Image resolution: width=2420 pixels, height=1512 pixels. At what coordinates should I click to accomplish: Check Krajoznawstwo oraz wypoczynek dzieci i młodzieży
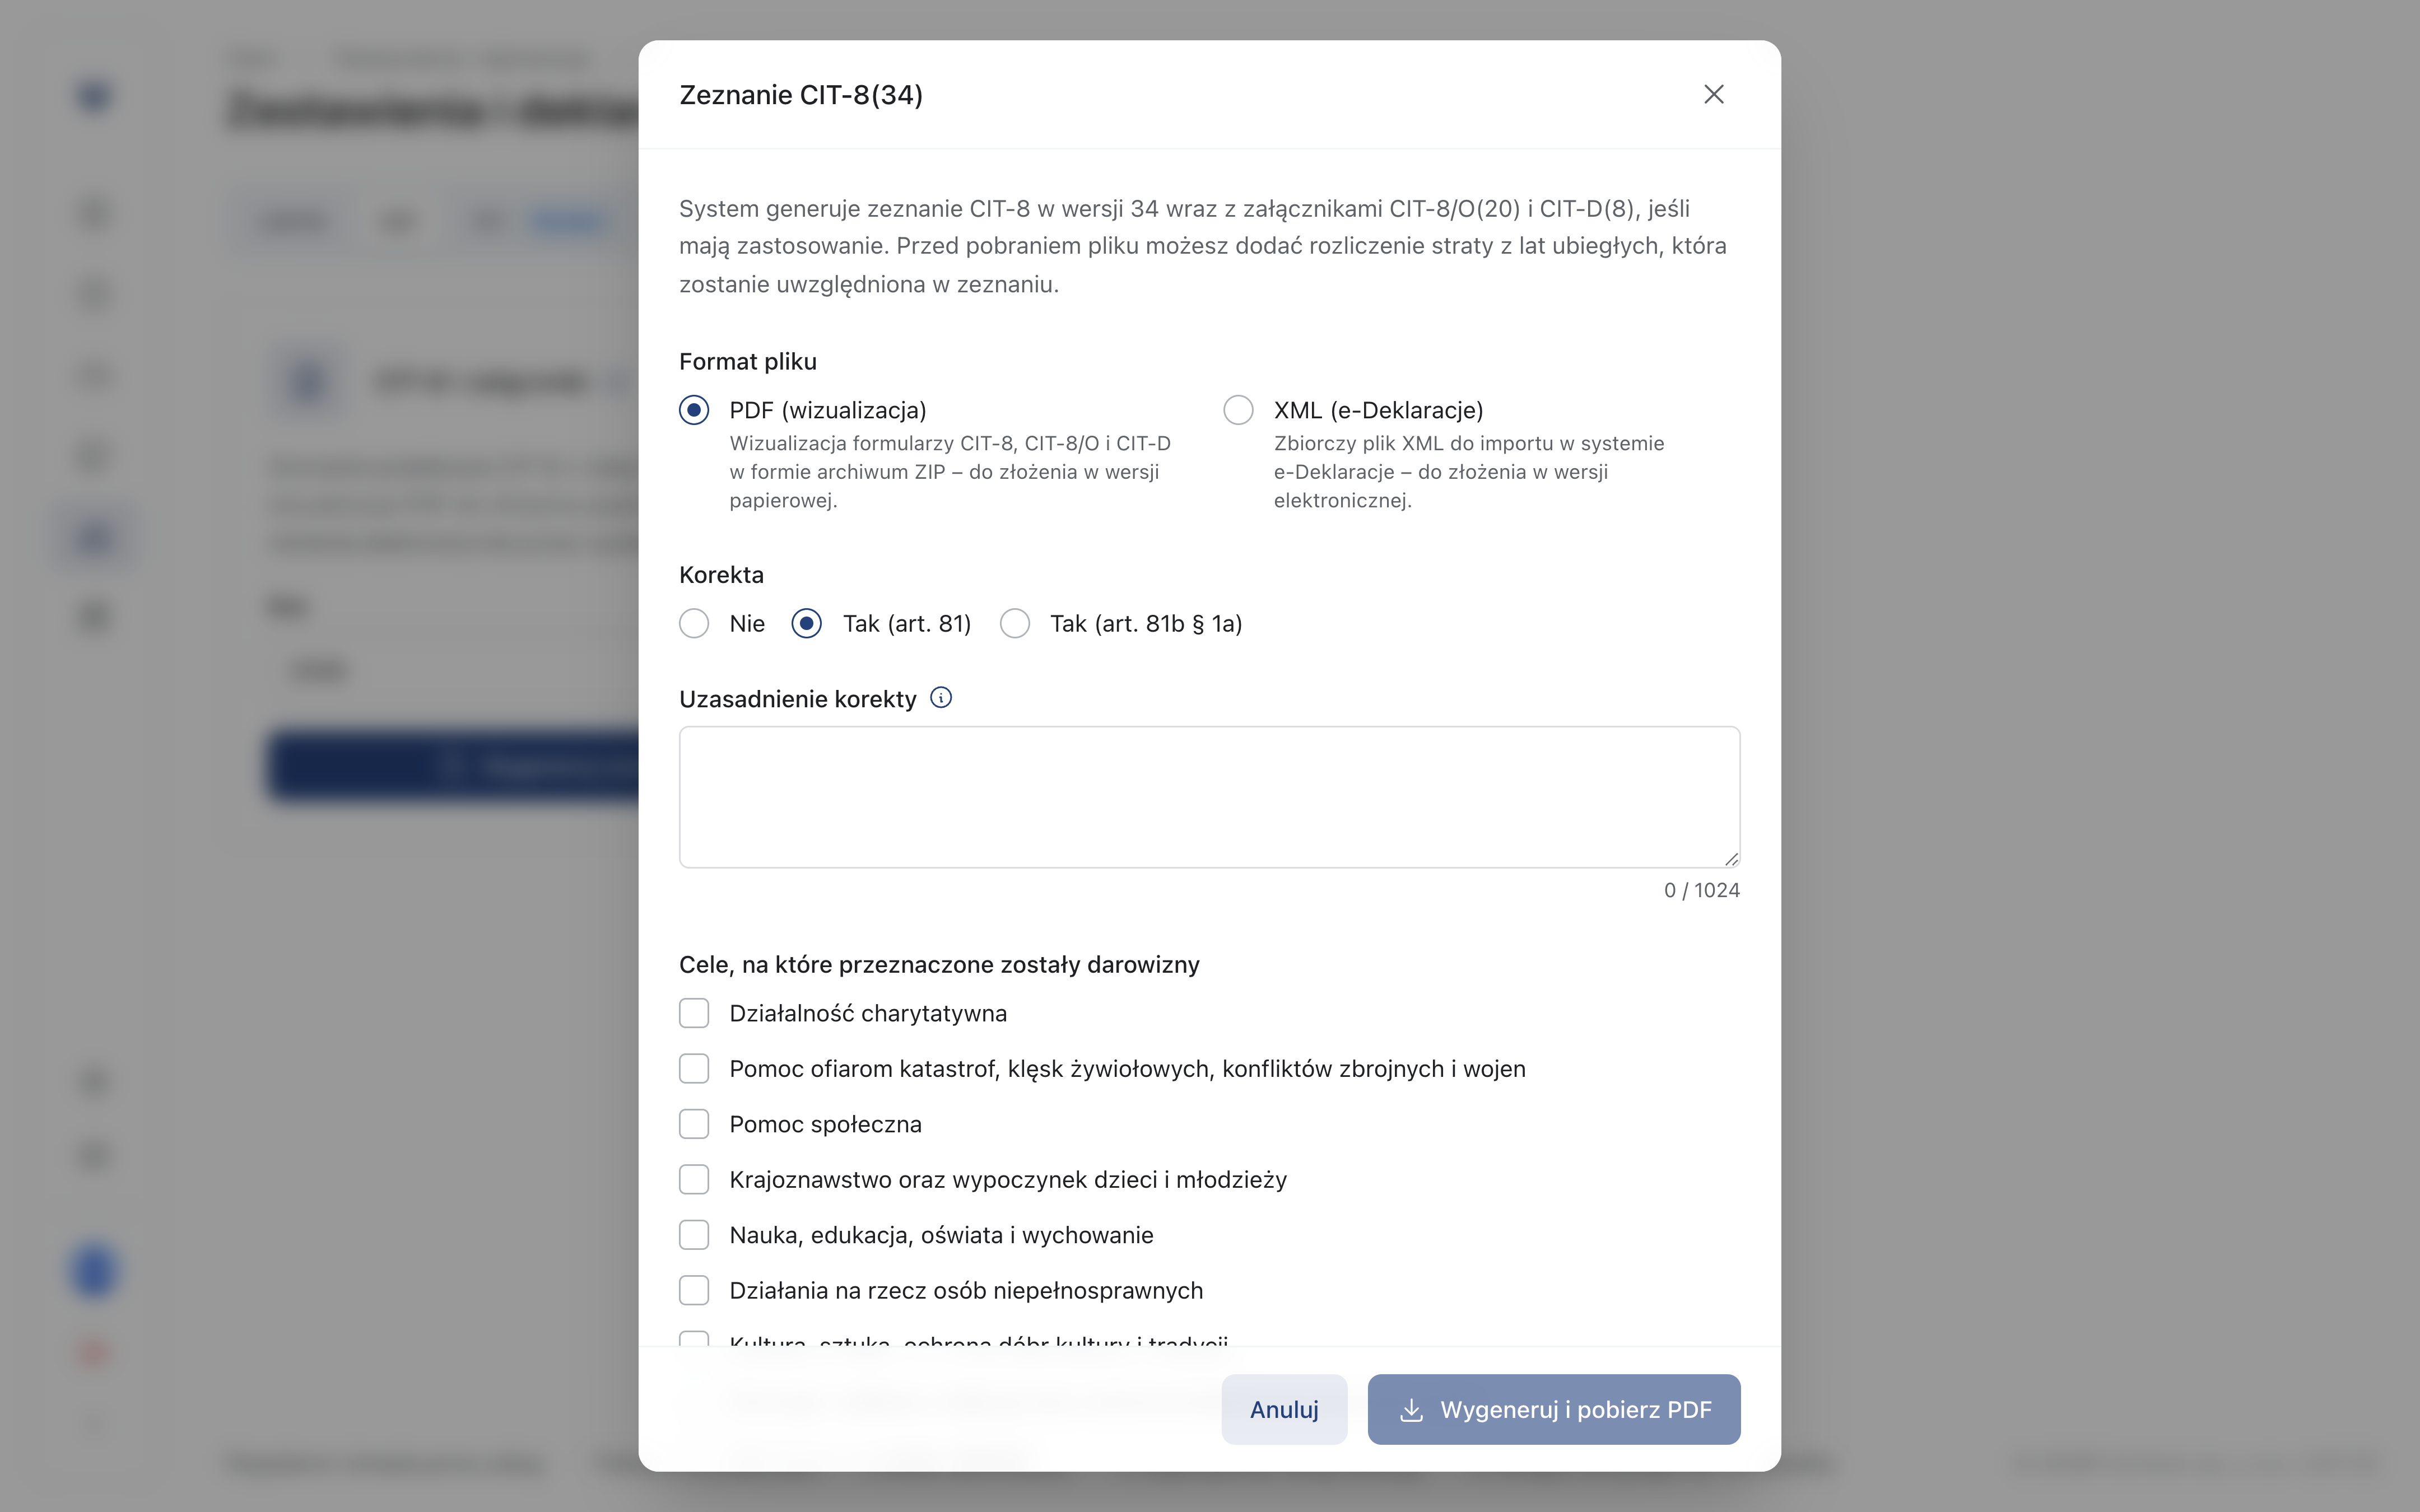694,1180
